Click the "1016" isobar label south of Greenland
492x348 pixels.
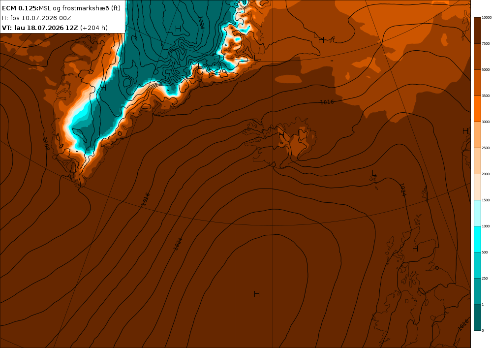(145, 199)
